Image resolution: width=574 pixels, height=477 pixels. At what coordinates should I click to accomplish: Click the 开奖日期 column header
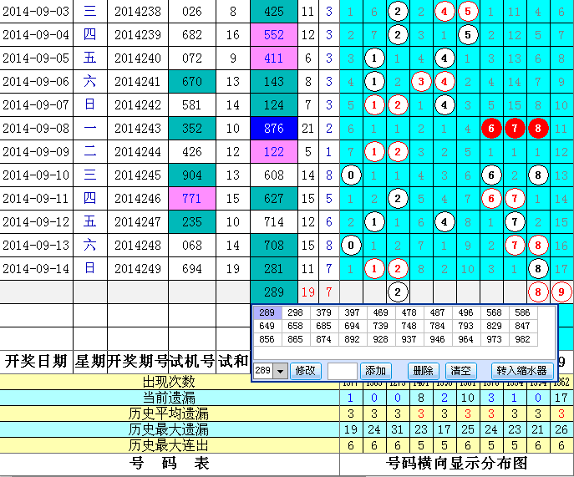[x=36, y=361]
